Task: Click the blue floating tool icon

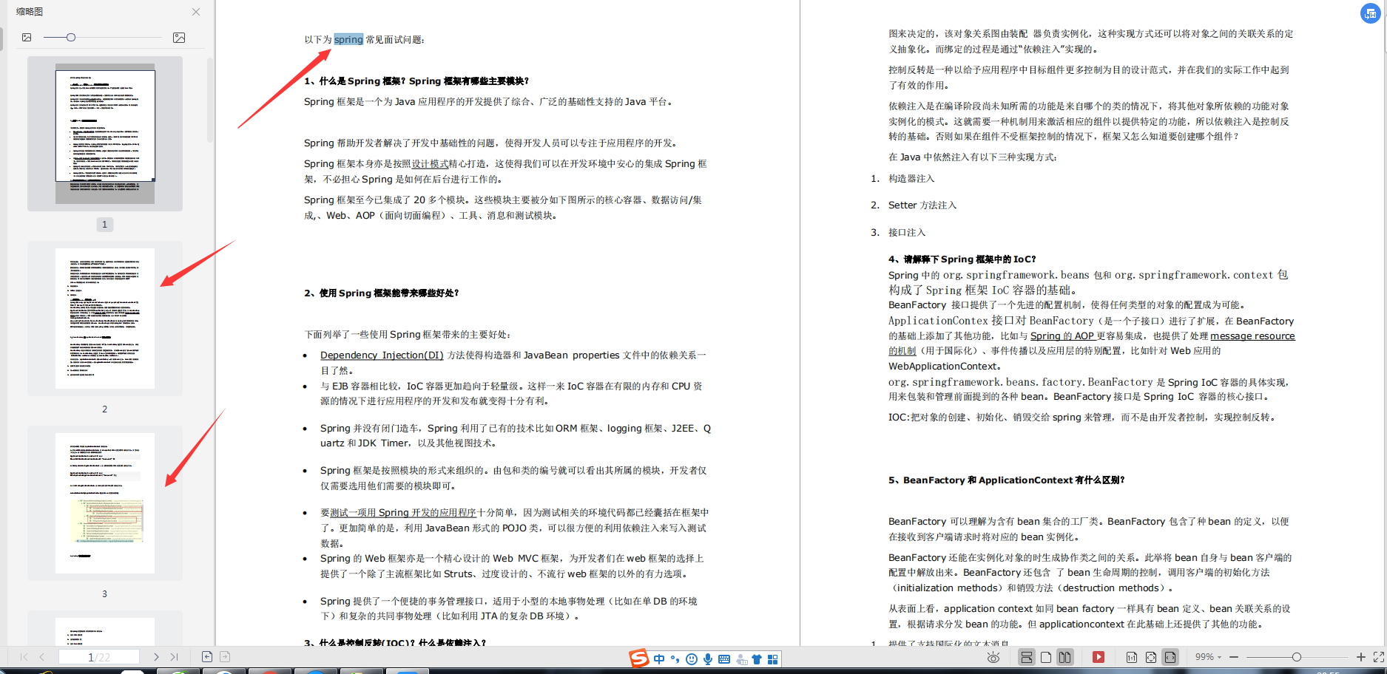Action: (x=1371, y=13)
